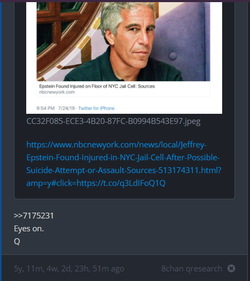Click the Epstein Found Injured headline caption
The width and height of the screenshot is (250, 281).
click(97, 86)
